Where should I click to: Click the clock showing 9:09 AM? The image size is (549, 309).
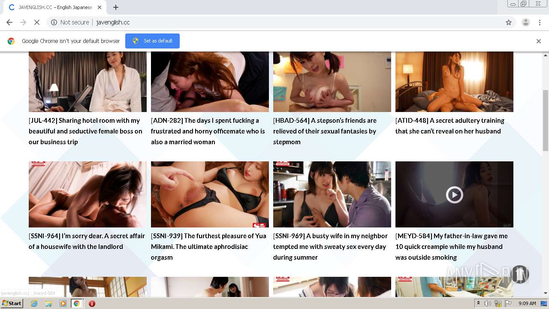pos(527,303)
